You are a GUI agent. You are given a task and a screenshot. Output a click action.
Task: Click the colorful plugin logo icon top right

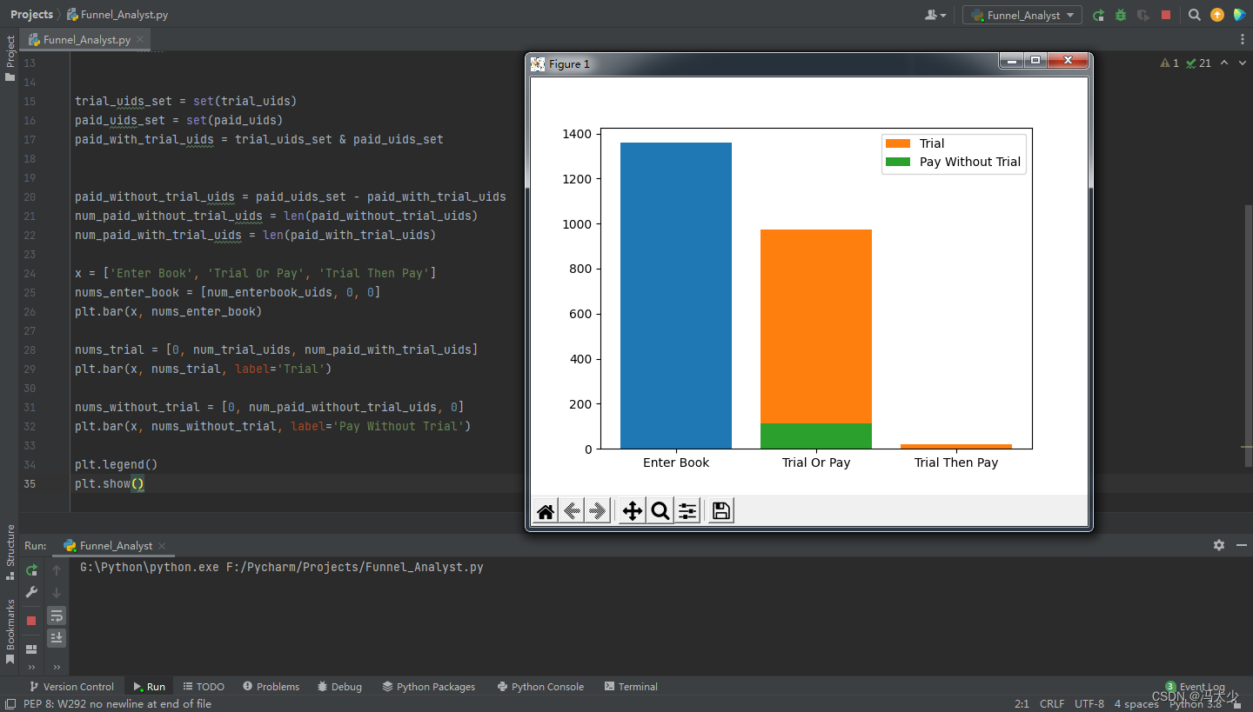coord(1240,15)
